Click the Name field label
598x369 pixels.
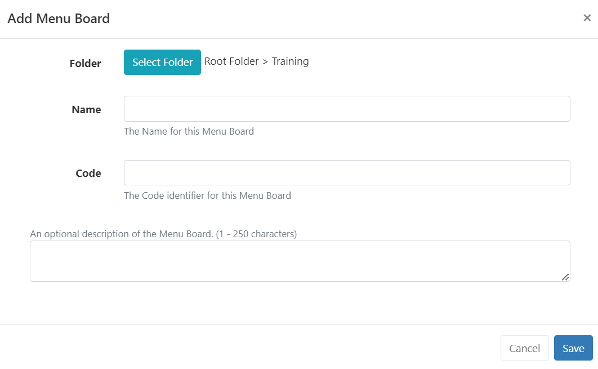(x=87, y=110)
